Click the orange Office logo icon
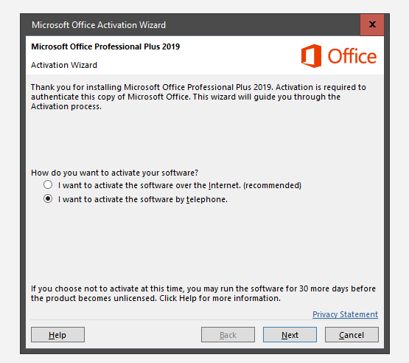The image size is (409, 363). click(x=311, y=56)
